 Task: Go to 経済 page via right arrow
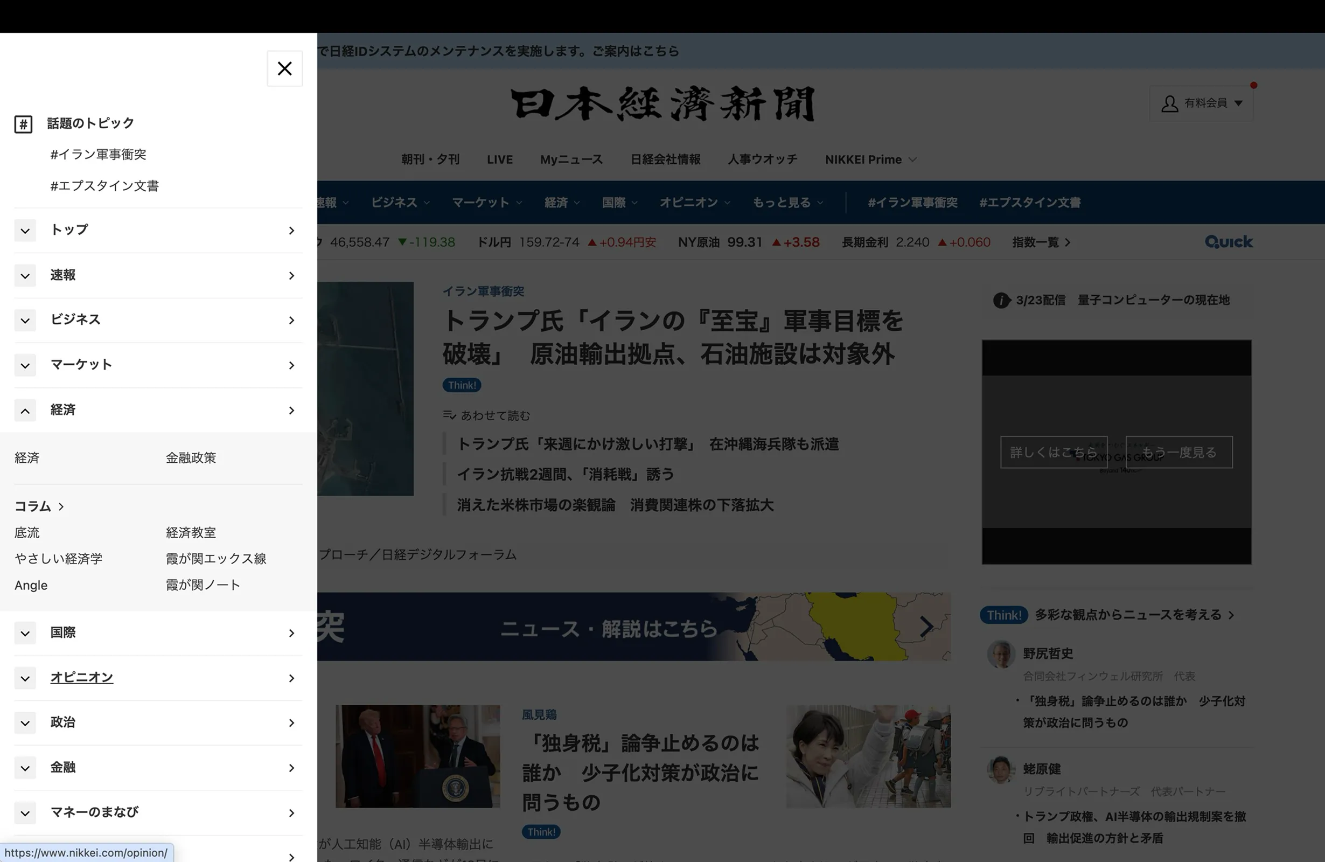[x=291, y=411]
